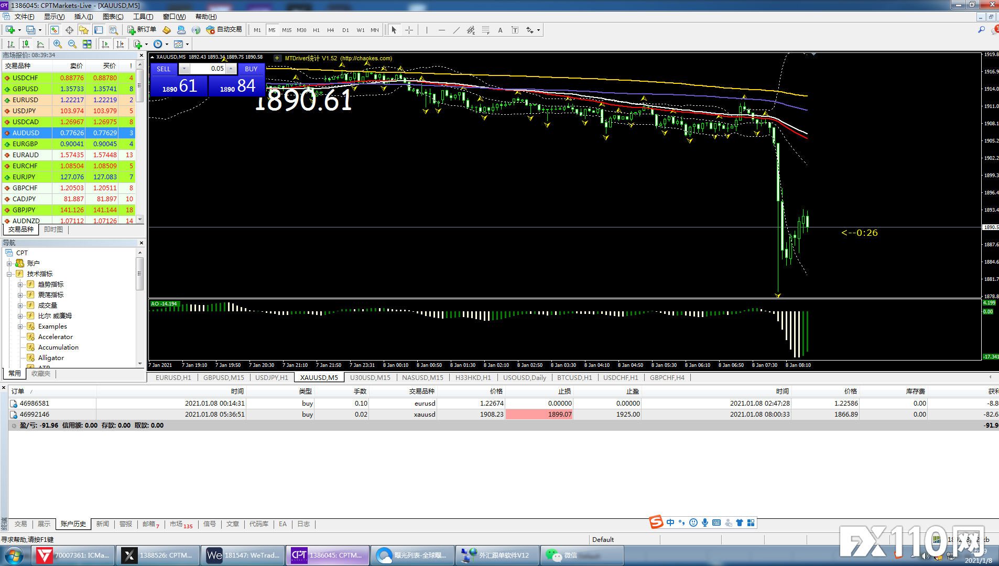Screen dimensions: 999x566
Task: Switch to the GBPUSD,M15 chart tab
Action: 224,377
